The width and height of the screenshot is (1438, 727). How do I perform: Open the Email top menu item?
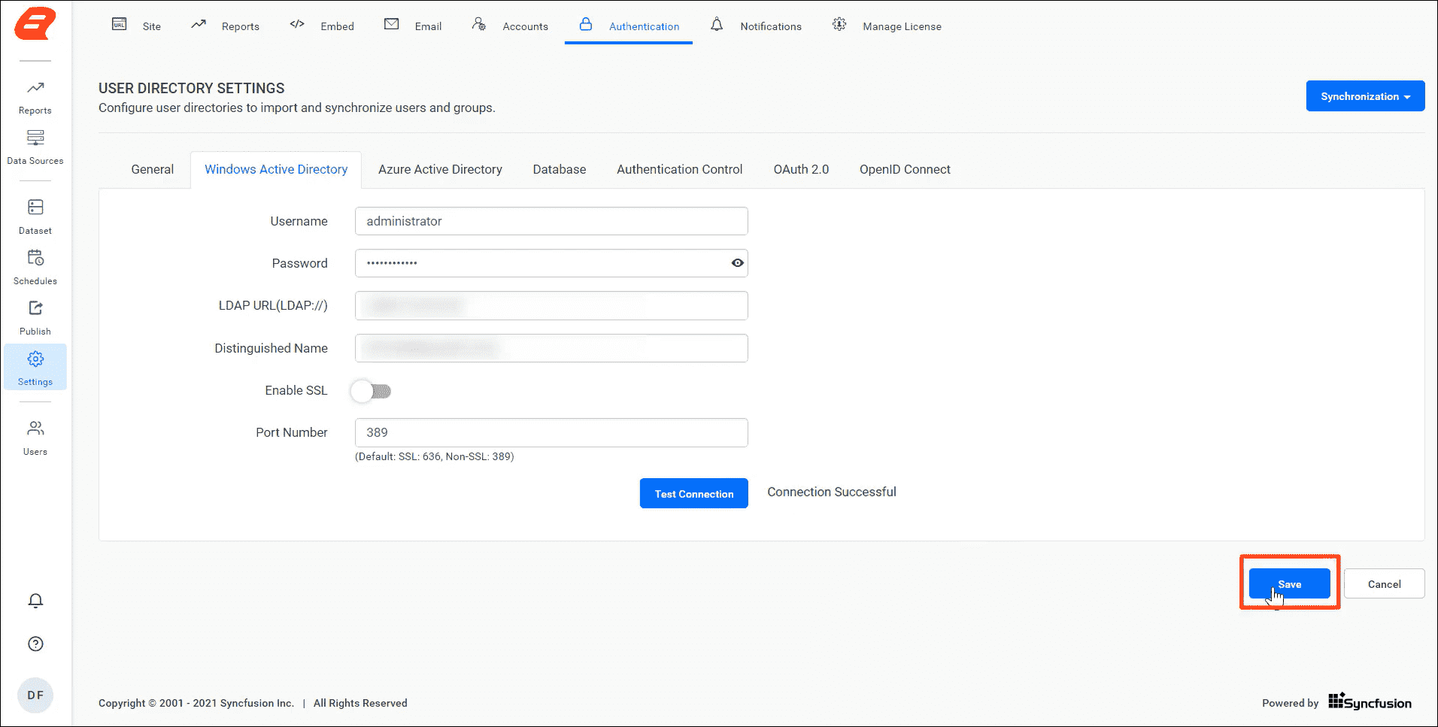pos(428,26)
